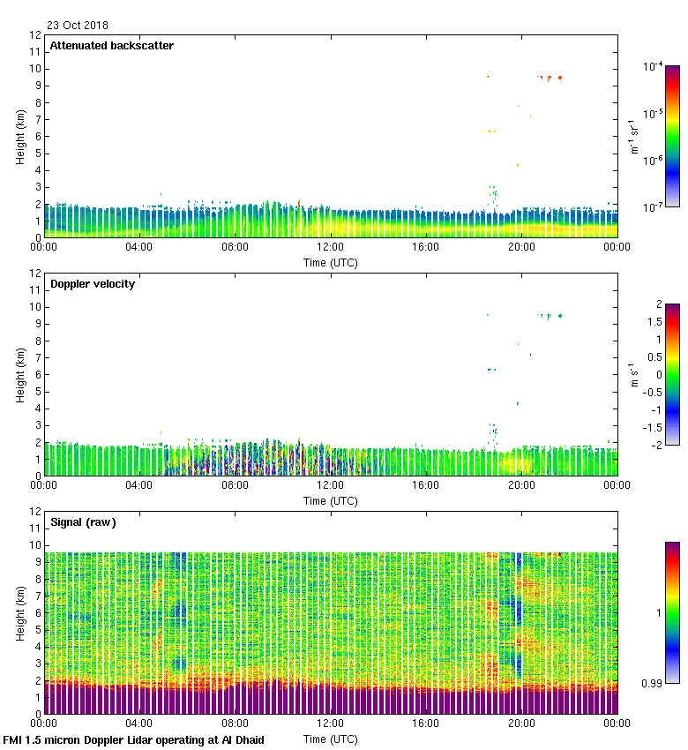The image size is (688, 750).
Task: Click the 12:00 tick label under backscatter plot
Action: click(331, 248)
